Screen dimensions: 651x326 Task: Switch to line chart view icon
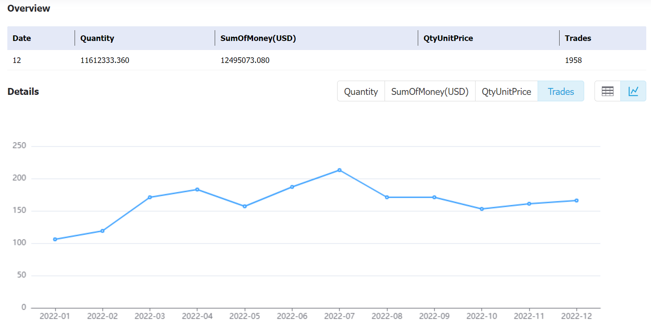pos(633,91)
